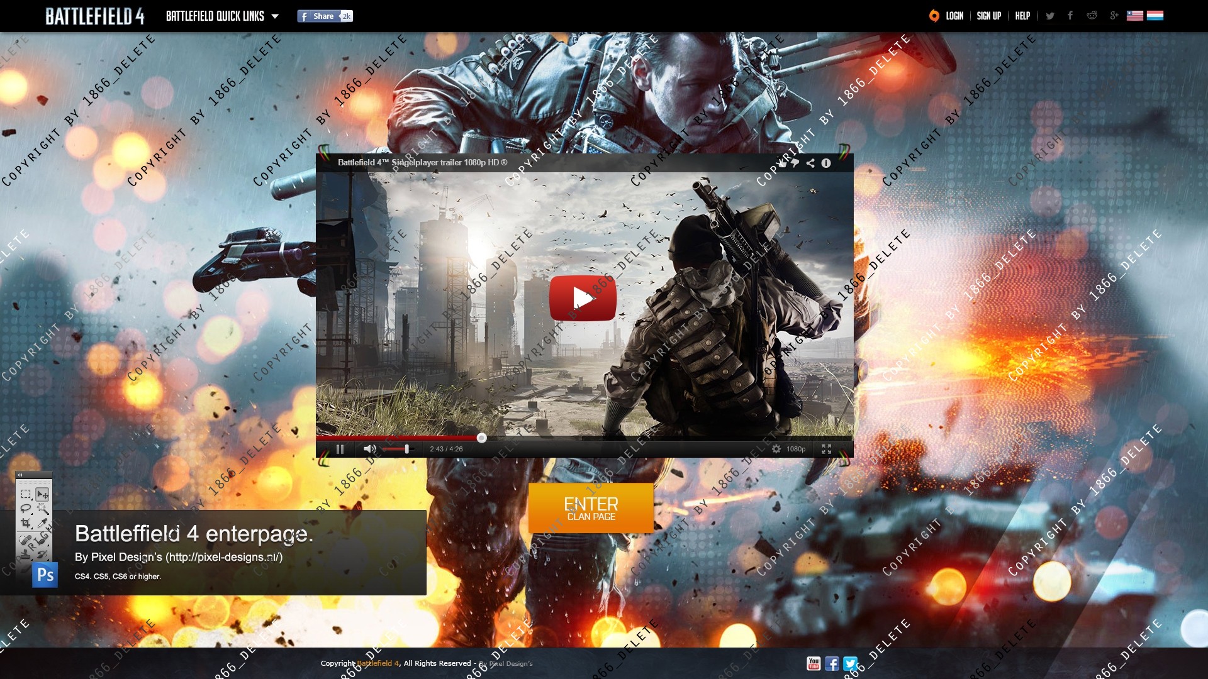Click the share icon on the video
1208x679 pixels.
click(x=810, y=163)
